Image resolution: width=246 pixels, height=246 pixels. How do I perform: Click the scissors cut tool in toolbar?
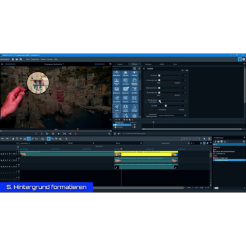pos(66,139)
